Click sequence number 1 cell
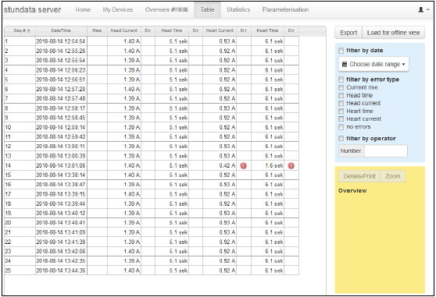436x297 pixels. [20, 41]
